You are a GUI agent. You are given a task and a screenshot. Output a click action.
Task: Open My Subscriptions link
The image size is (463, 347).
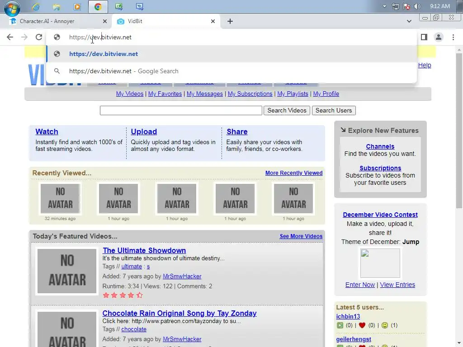coord(250,94)
